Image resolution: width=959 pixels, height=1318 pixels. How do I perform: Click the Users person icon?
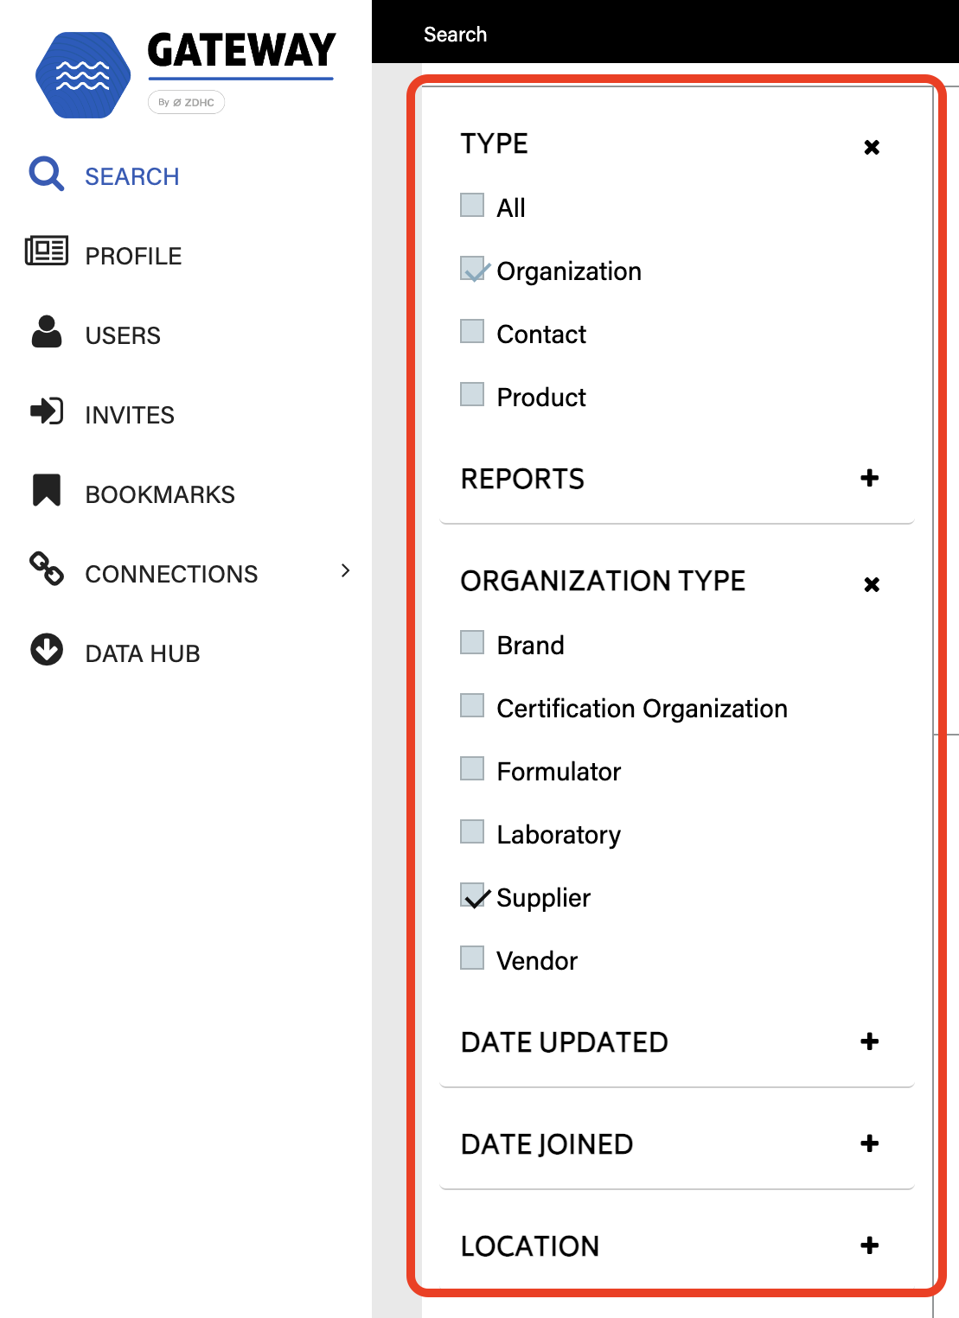[x=47, y=332]
